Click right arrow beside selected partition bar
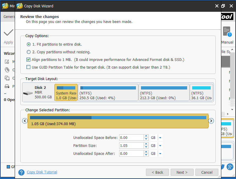236x179 pixels. (x=211, y=121)
